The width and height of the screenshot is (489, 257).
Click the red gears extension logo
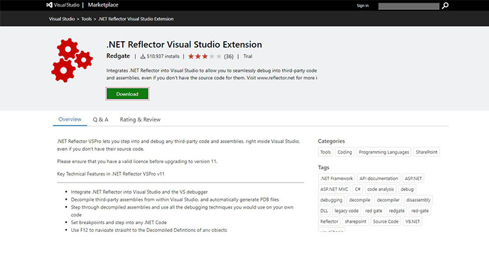pos(72,60)
